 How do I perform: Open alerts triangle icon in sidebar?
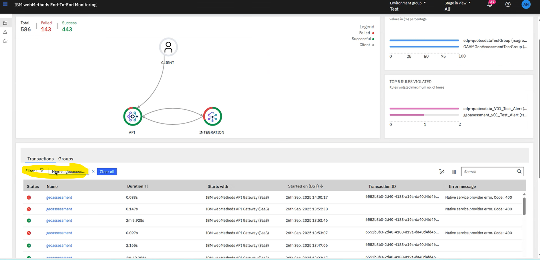click(5, 32)
